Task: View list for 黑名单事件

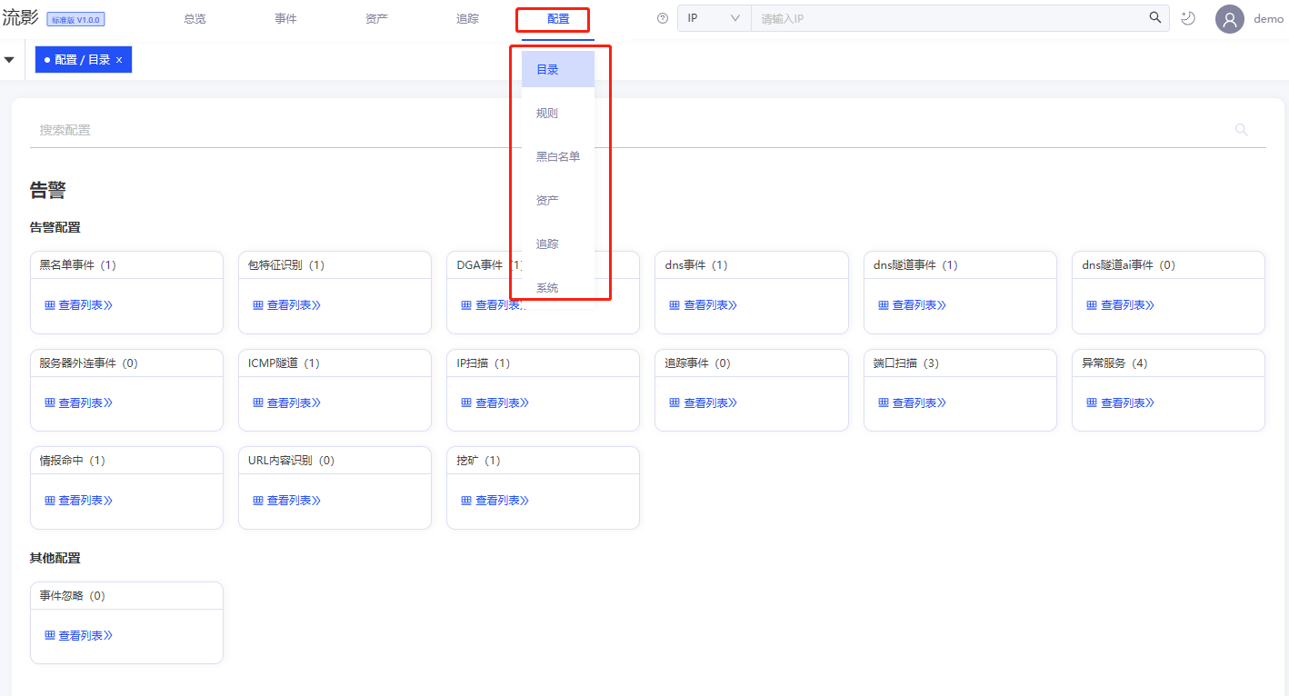Action: (78, 305)
